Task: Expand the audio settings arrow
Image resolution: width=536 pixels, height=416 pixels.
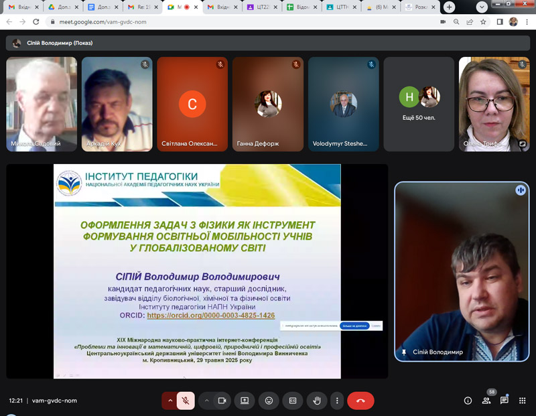Action: tap(170, 401)
